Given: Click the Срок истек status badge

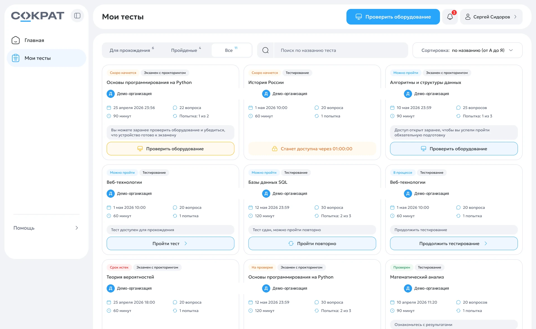Looking at the screenshot, I should pyautogui.click(x=119, y=267).
